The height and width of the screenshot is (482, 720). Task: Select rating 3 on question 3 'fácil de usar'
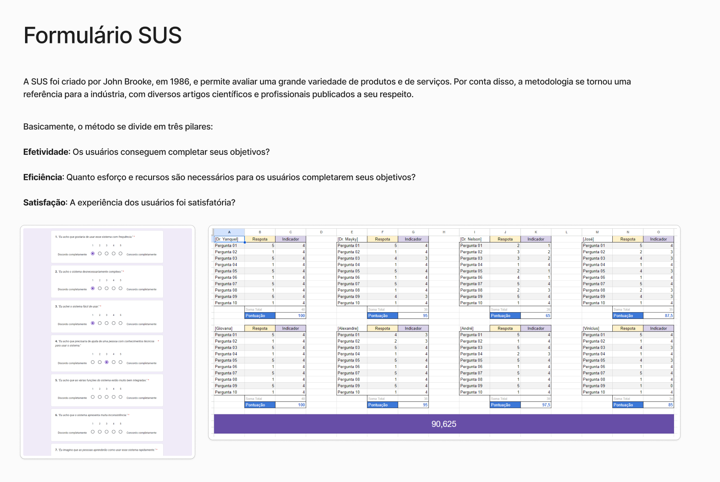[106, 323]
